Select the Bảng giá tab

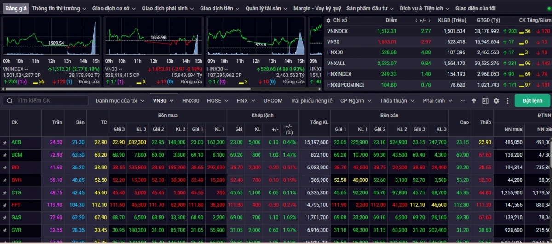[16, 8]
